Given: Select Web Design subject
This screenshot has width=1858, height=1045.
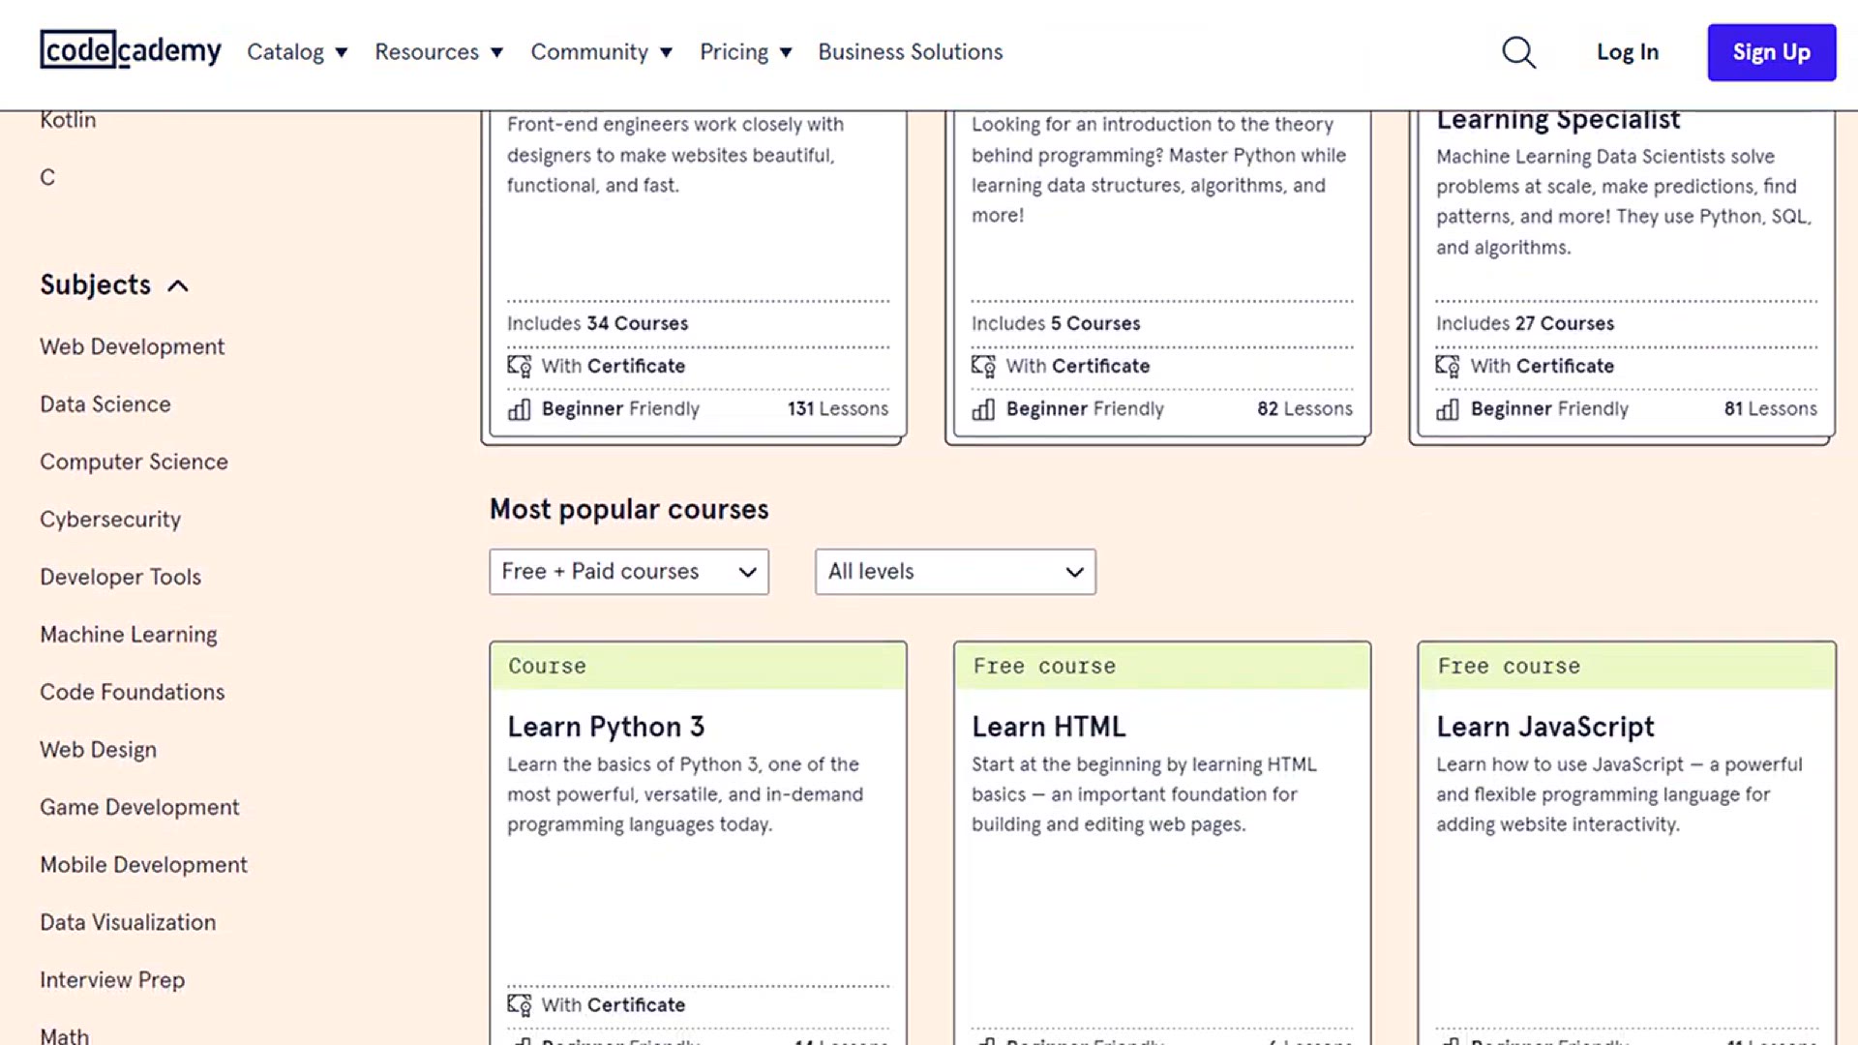Looking at the screenshot, I should pyautogui.click(x=98, y=750).
